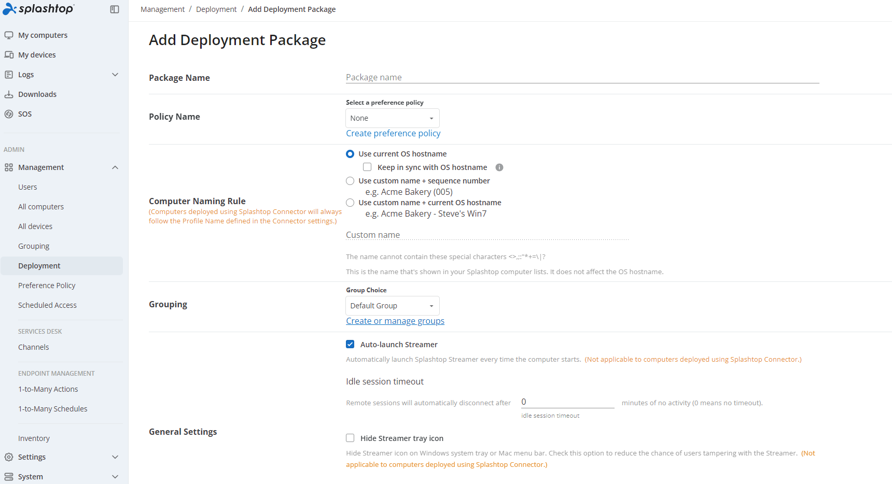892x484 pixels.
Task: Open Preference Policy page
Action: (x=47, y=286)
